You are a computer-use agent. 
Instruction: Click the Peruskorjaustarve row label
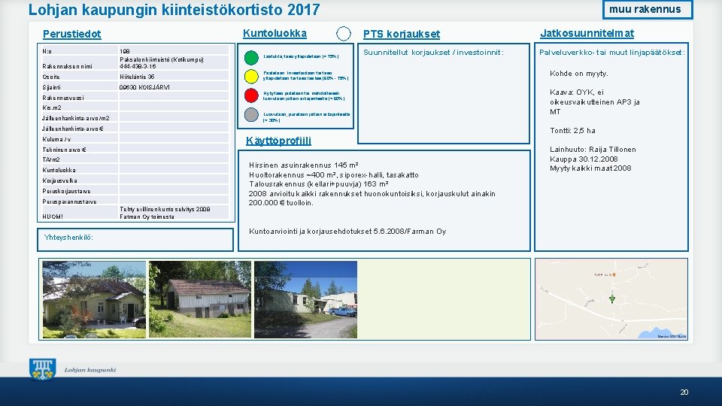[x=66, y=191]
